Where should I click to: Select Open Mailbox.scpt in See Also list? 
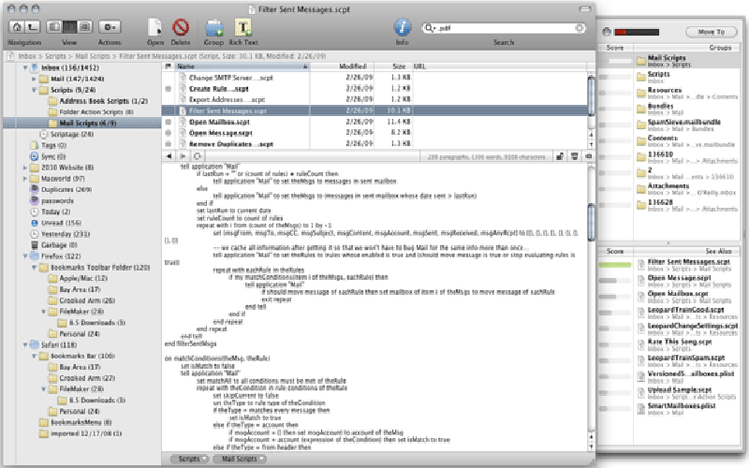pos(688,297)
